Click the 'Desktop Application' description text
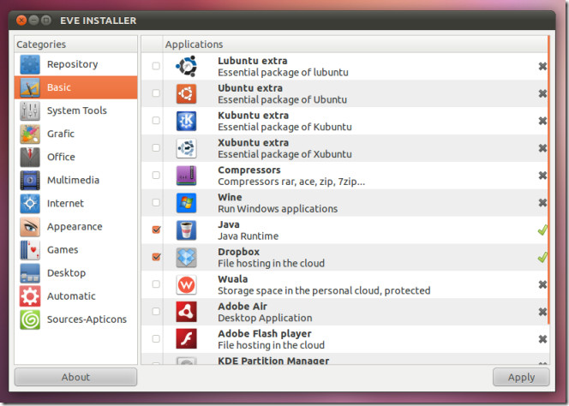This screenshot has width=569, height=406. click(x=265, y=318)
